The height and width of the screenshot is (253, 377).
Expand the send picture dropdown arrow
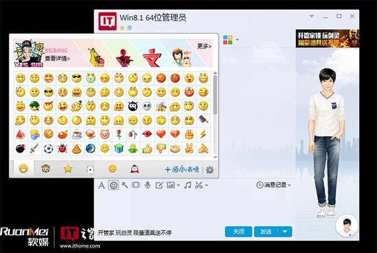178,185
